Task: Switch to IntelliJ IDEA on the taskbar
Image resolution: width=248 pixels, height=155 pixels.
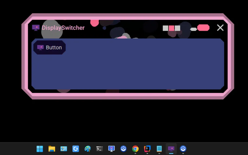Action: point(147,149)
